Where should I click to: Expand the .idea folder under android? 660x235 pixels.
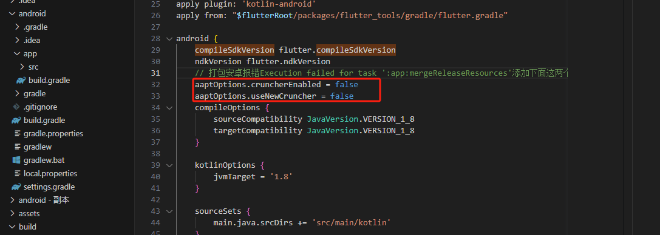click(17, 41)
